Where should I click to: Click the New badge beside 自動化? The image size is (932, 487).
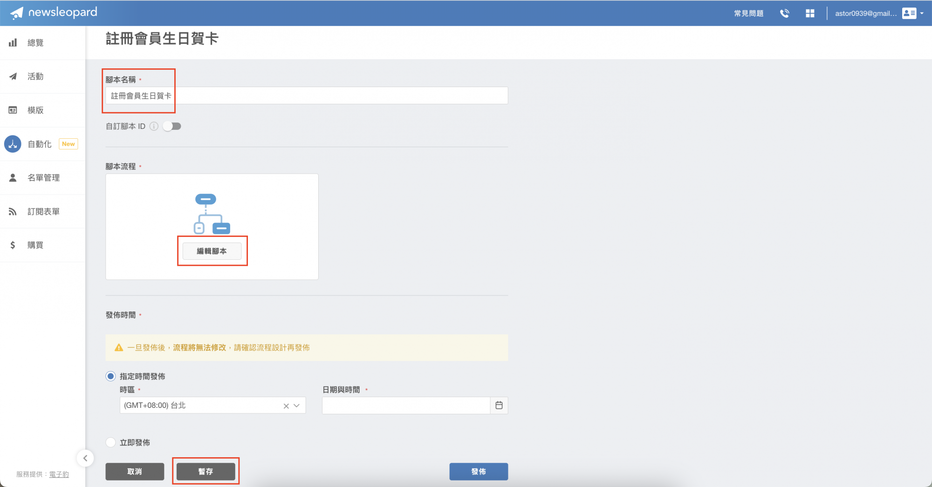(69, 144)
